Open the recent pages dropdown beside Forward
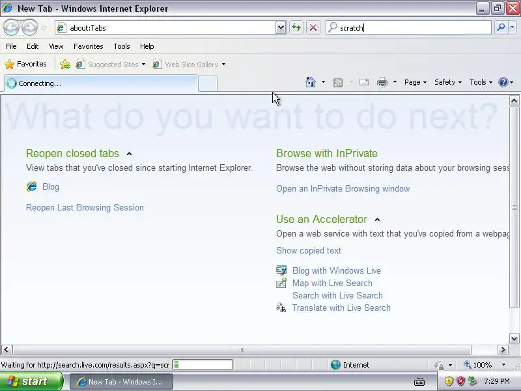This screenshot has width=521, height=391. (44, 28)
